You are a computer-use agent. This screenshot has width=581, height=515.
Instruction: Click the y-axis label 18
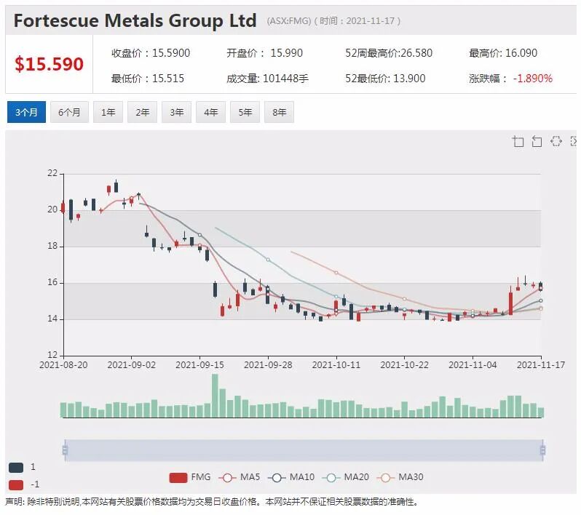pyautogui.click(x=52, y=246)
